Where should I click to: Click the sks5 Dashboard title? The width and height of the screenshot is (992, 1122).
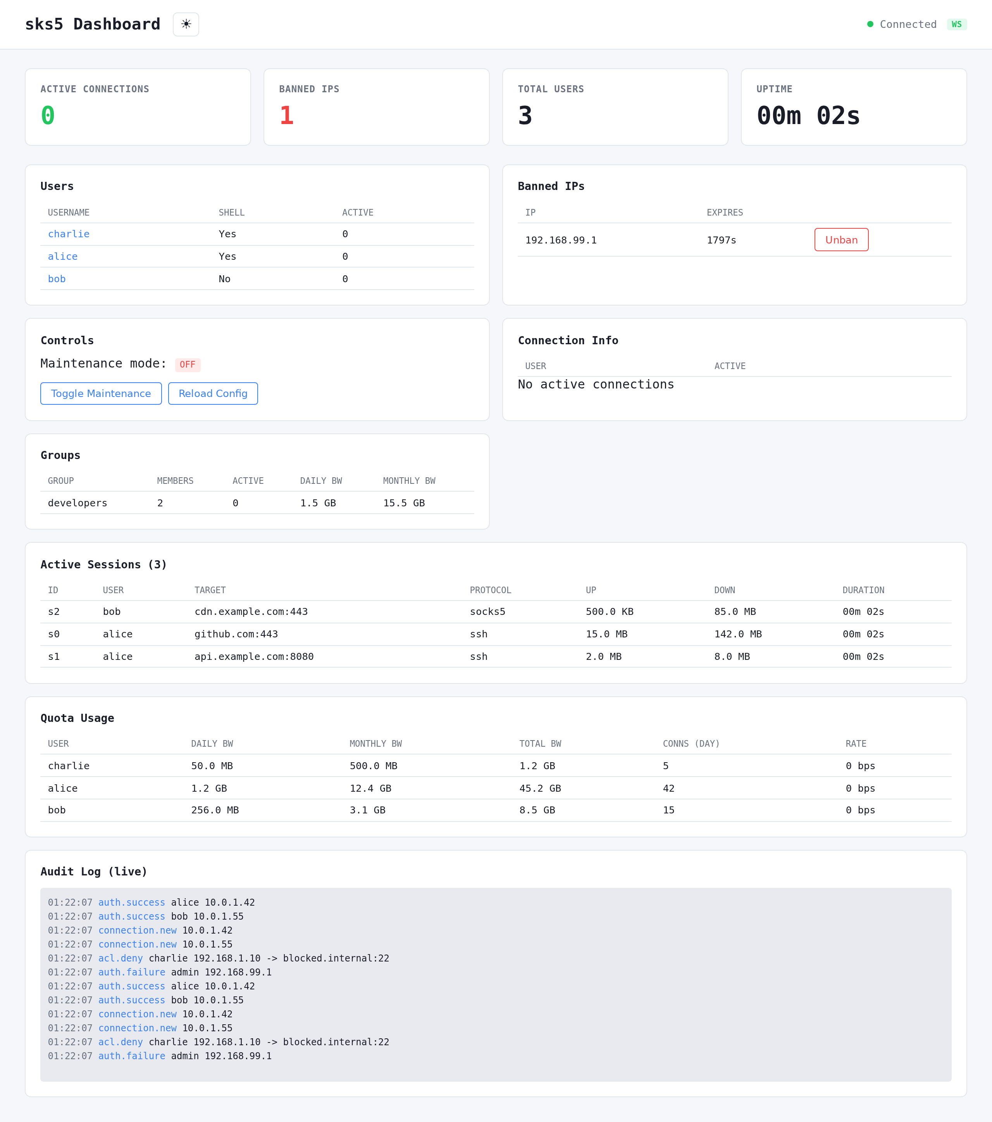[x=93, y=24]
